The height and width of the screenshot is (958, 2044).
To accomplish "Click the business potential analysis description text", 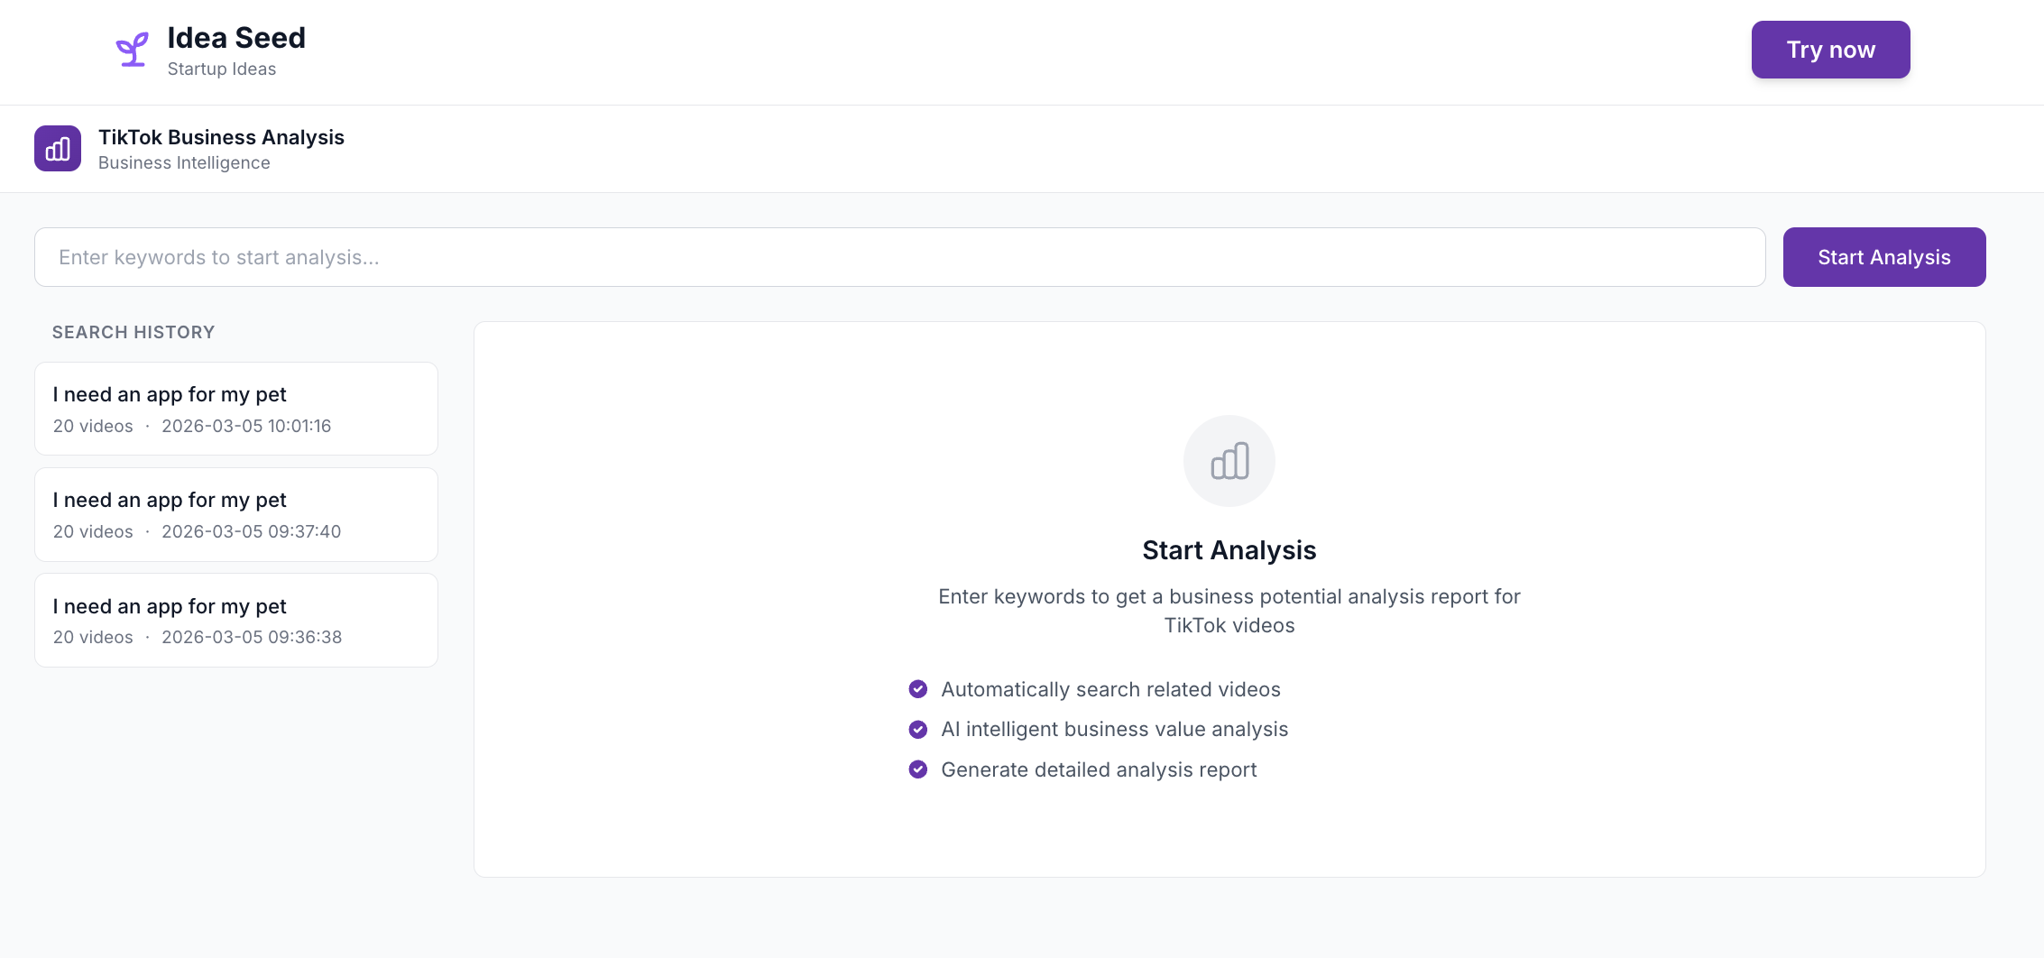I will pos(1229,611).
